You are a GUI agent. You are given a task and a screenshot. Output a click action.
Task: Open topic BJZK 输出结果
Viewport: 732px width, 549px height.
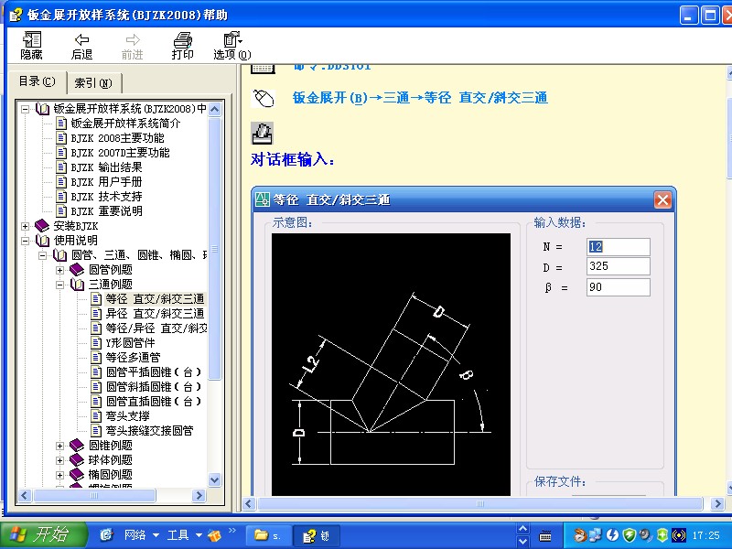(x=106, y=167)
